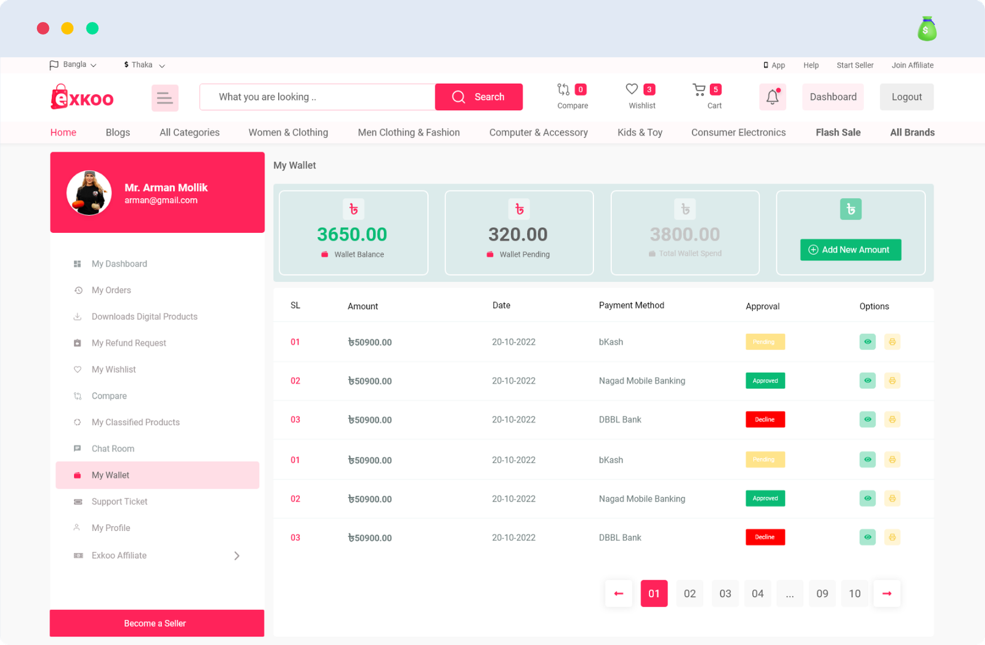985x645 pixels.
Task: Print the first Nagad Mobile Banking transaction
Action: click(892, 381)
